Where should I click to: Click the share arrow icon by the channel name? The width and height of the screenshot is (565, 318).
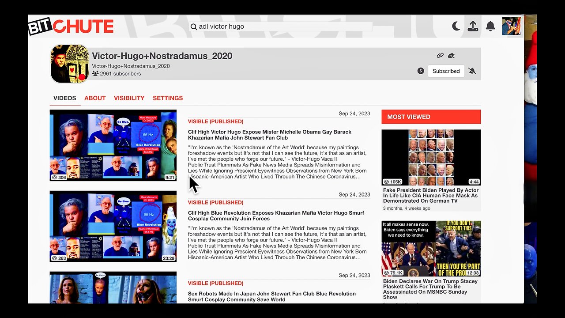coord(451,56)
